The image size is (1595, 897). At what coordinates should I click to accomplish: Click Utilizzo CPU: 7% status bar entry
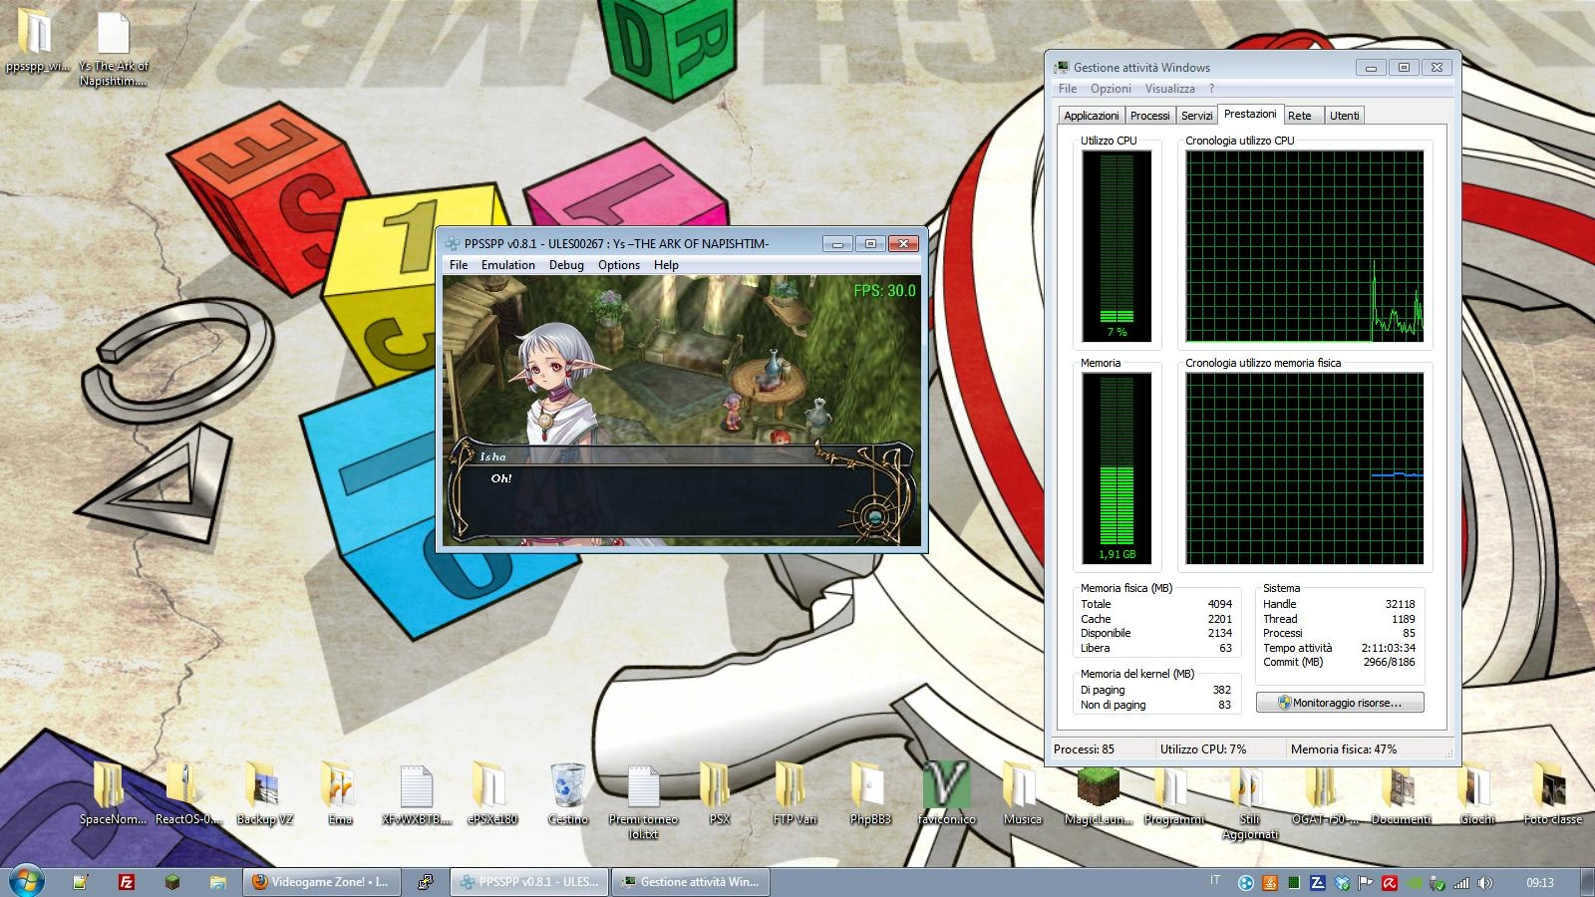[1203, 749]
